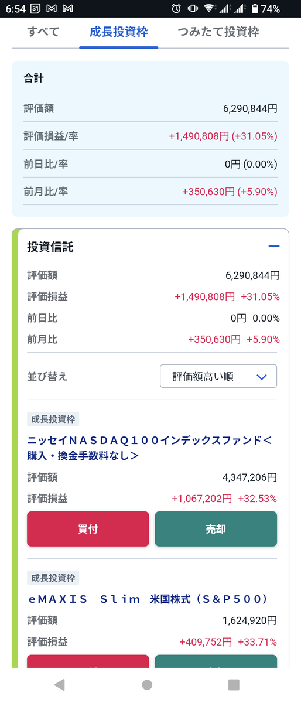Viewport: 301px width, 703px height.
Task: Switch to the つみたて投資枠 tab
Action: pos(218,32)
